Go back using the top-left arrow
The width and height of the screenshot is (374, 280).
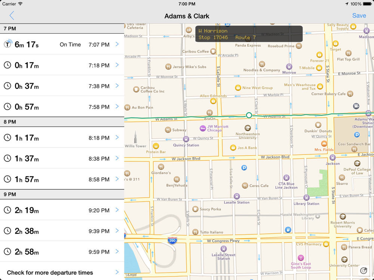12,15
